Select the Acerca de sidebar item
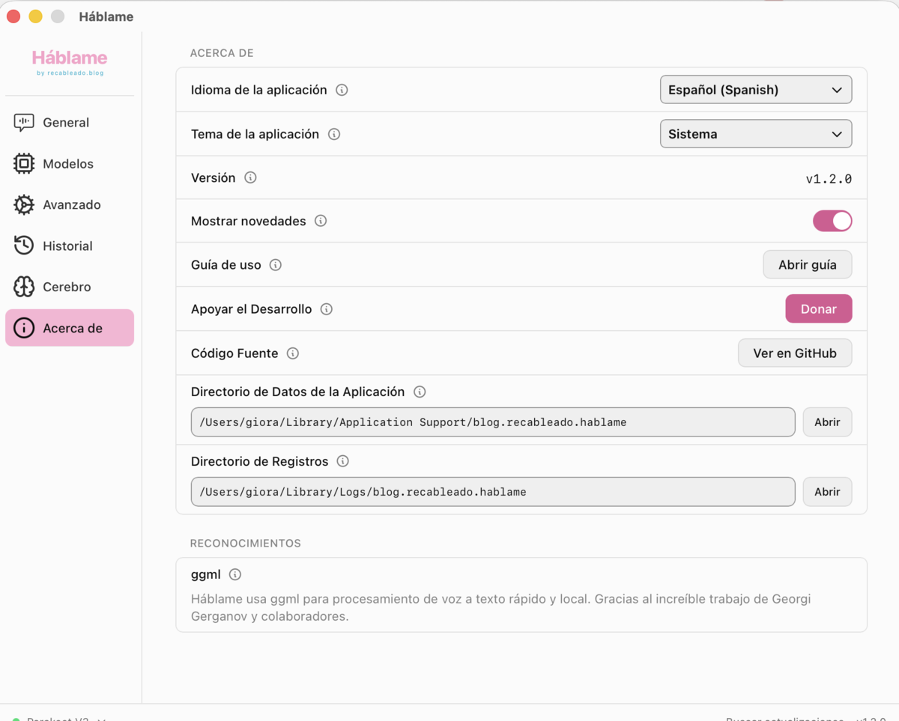The width and height of the screenshot is (899, 721). [69, 328]
